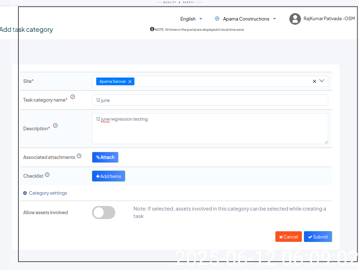Image resolution: width=359 pixels, height=270 pixels.
Task: Click help icon beside Checklist label
Action: 47,174
